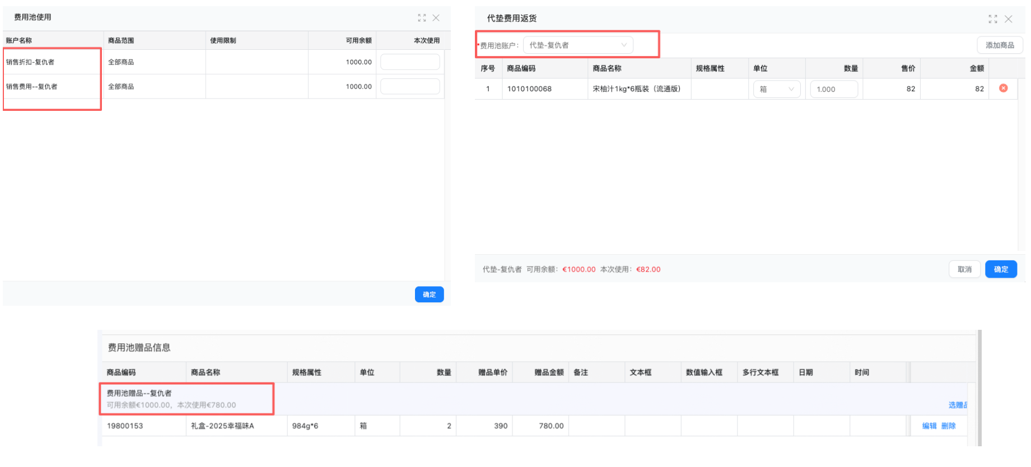Open the 费用池账户 dropdown 代垫-复仇者
The height and width of the screenshot is (467, 1031).
pos(578,45)
